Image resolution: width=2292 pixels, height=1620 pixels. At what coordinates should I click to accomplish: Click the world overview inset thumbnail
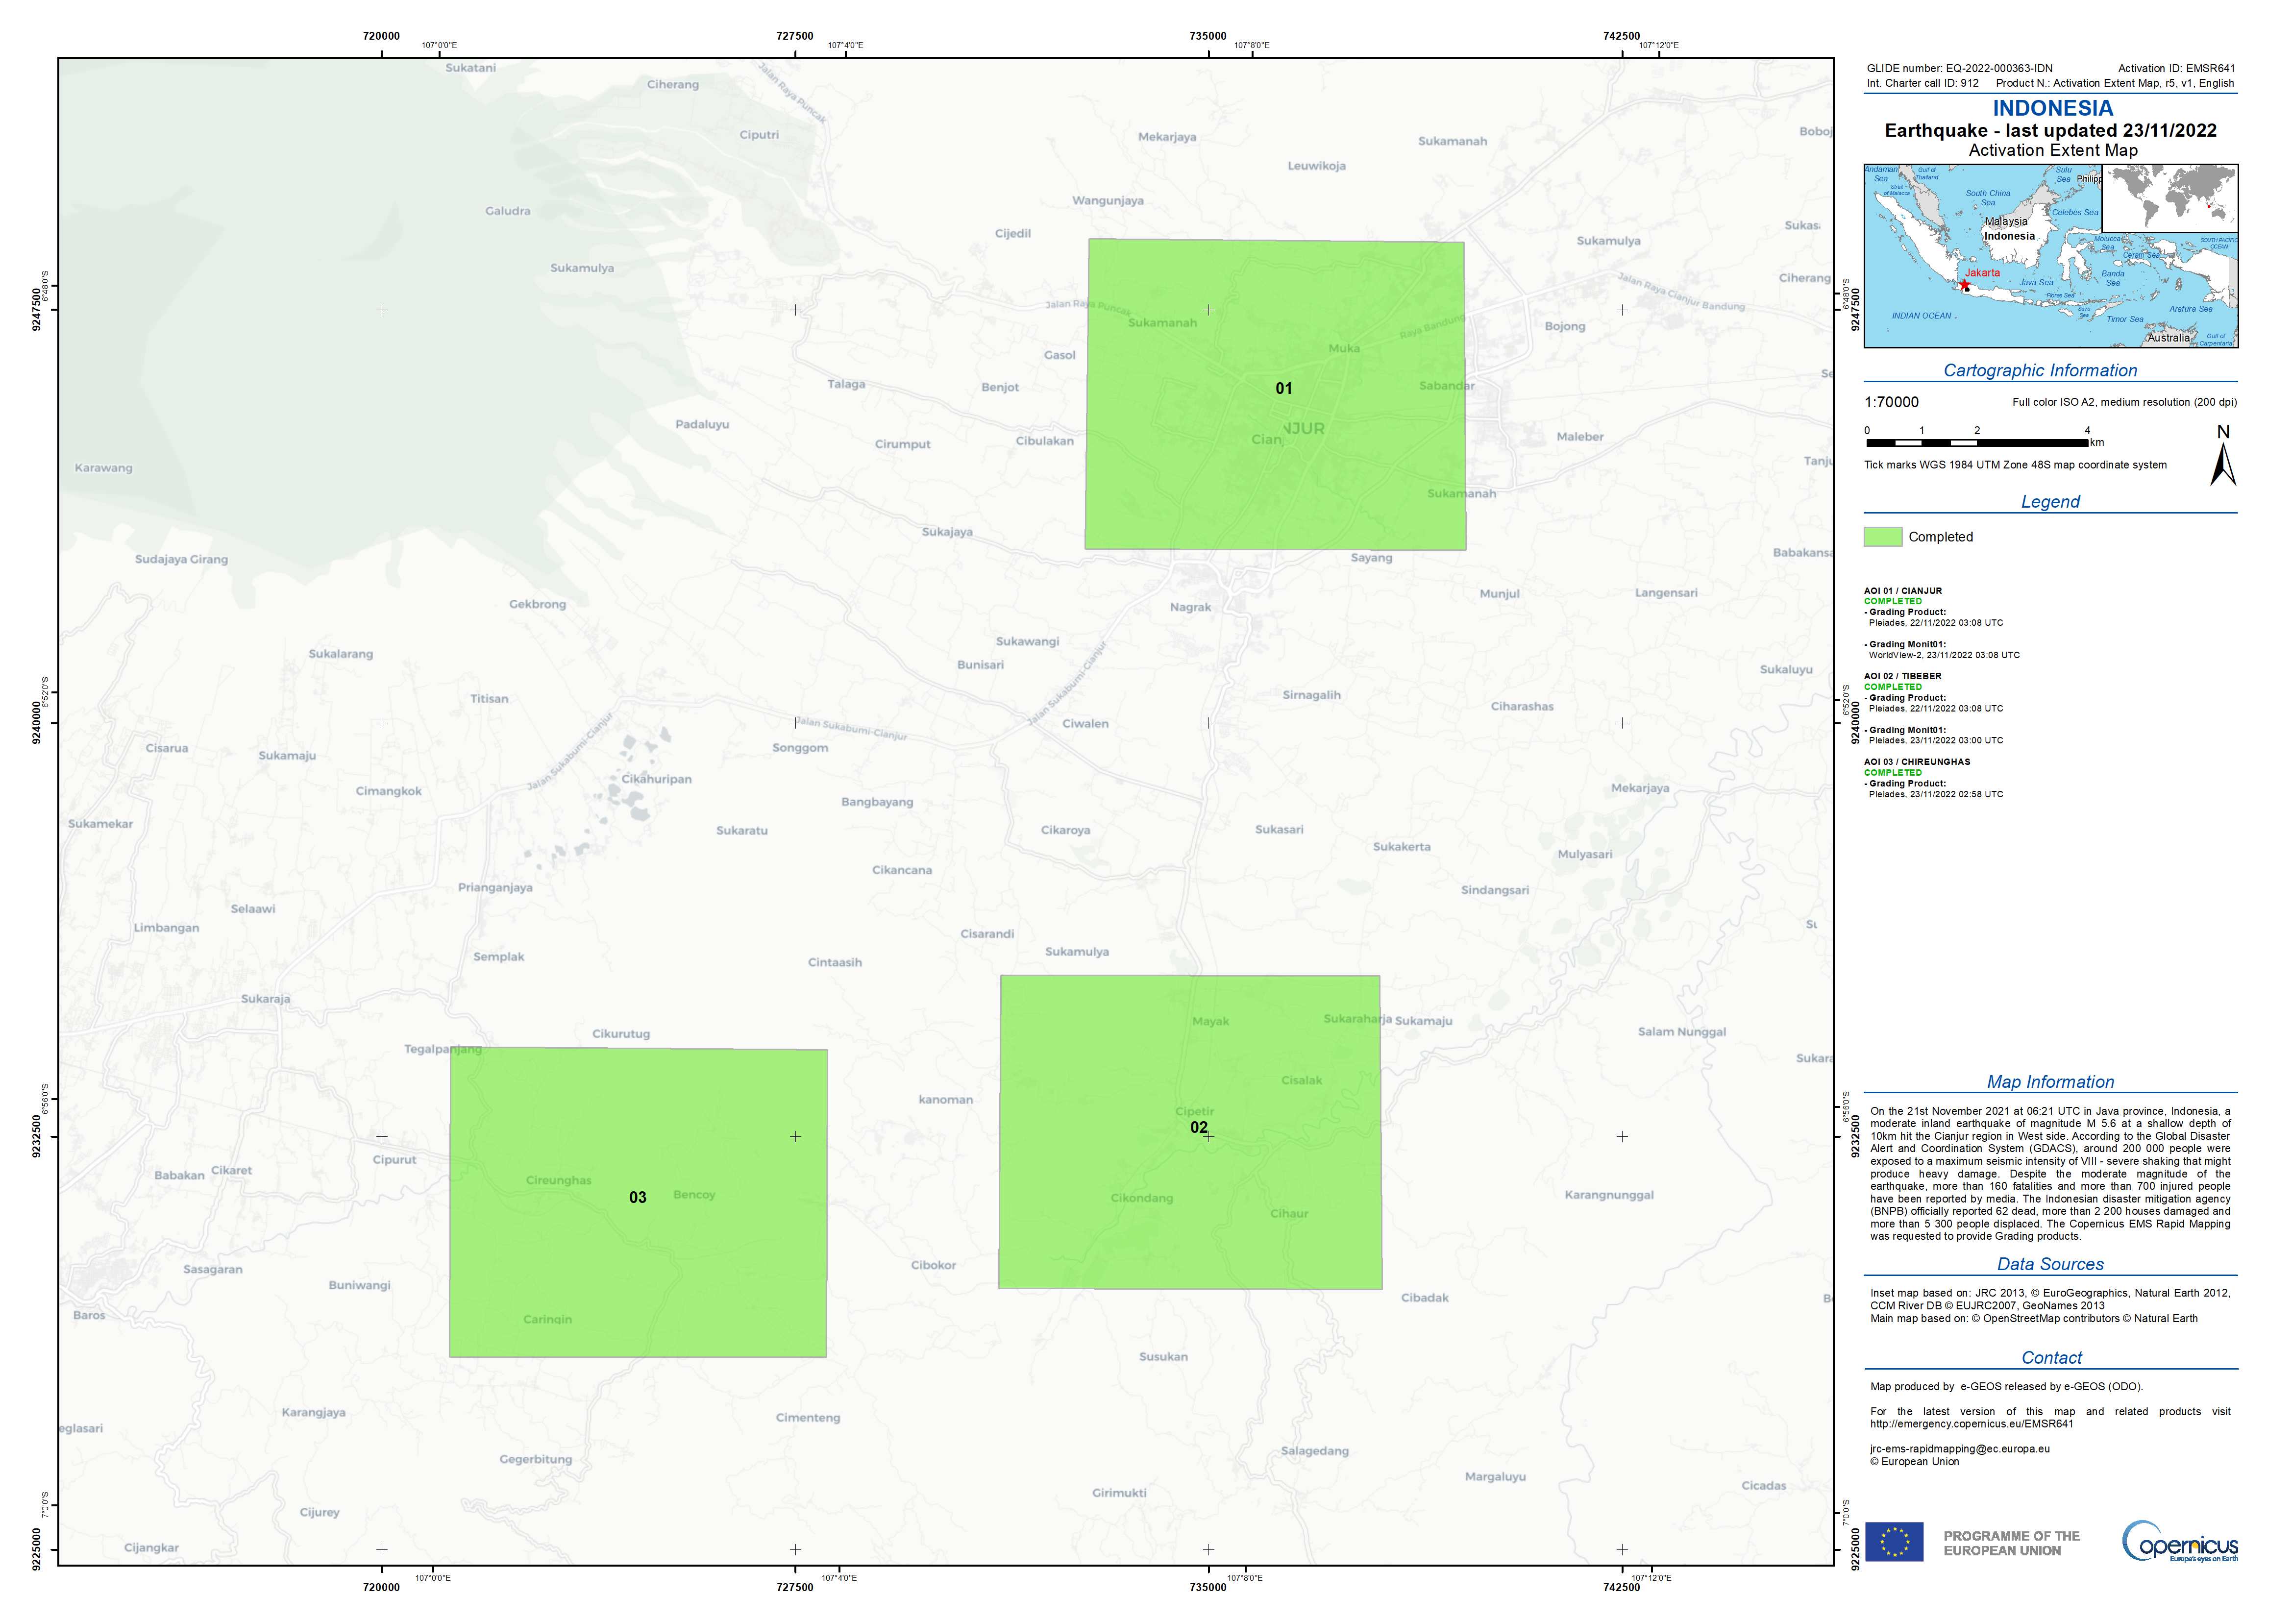pyautogui.click(x=2169, y=198)
